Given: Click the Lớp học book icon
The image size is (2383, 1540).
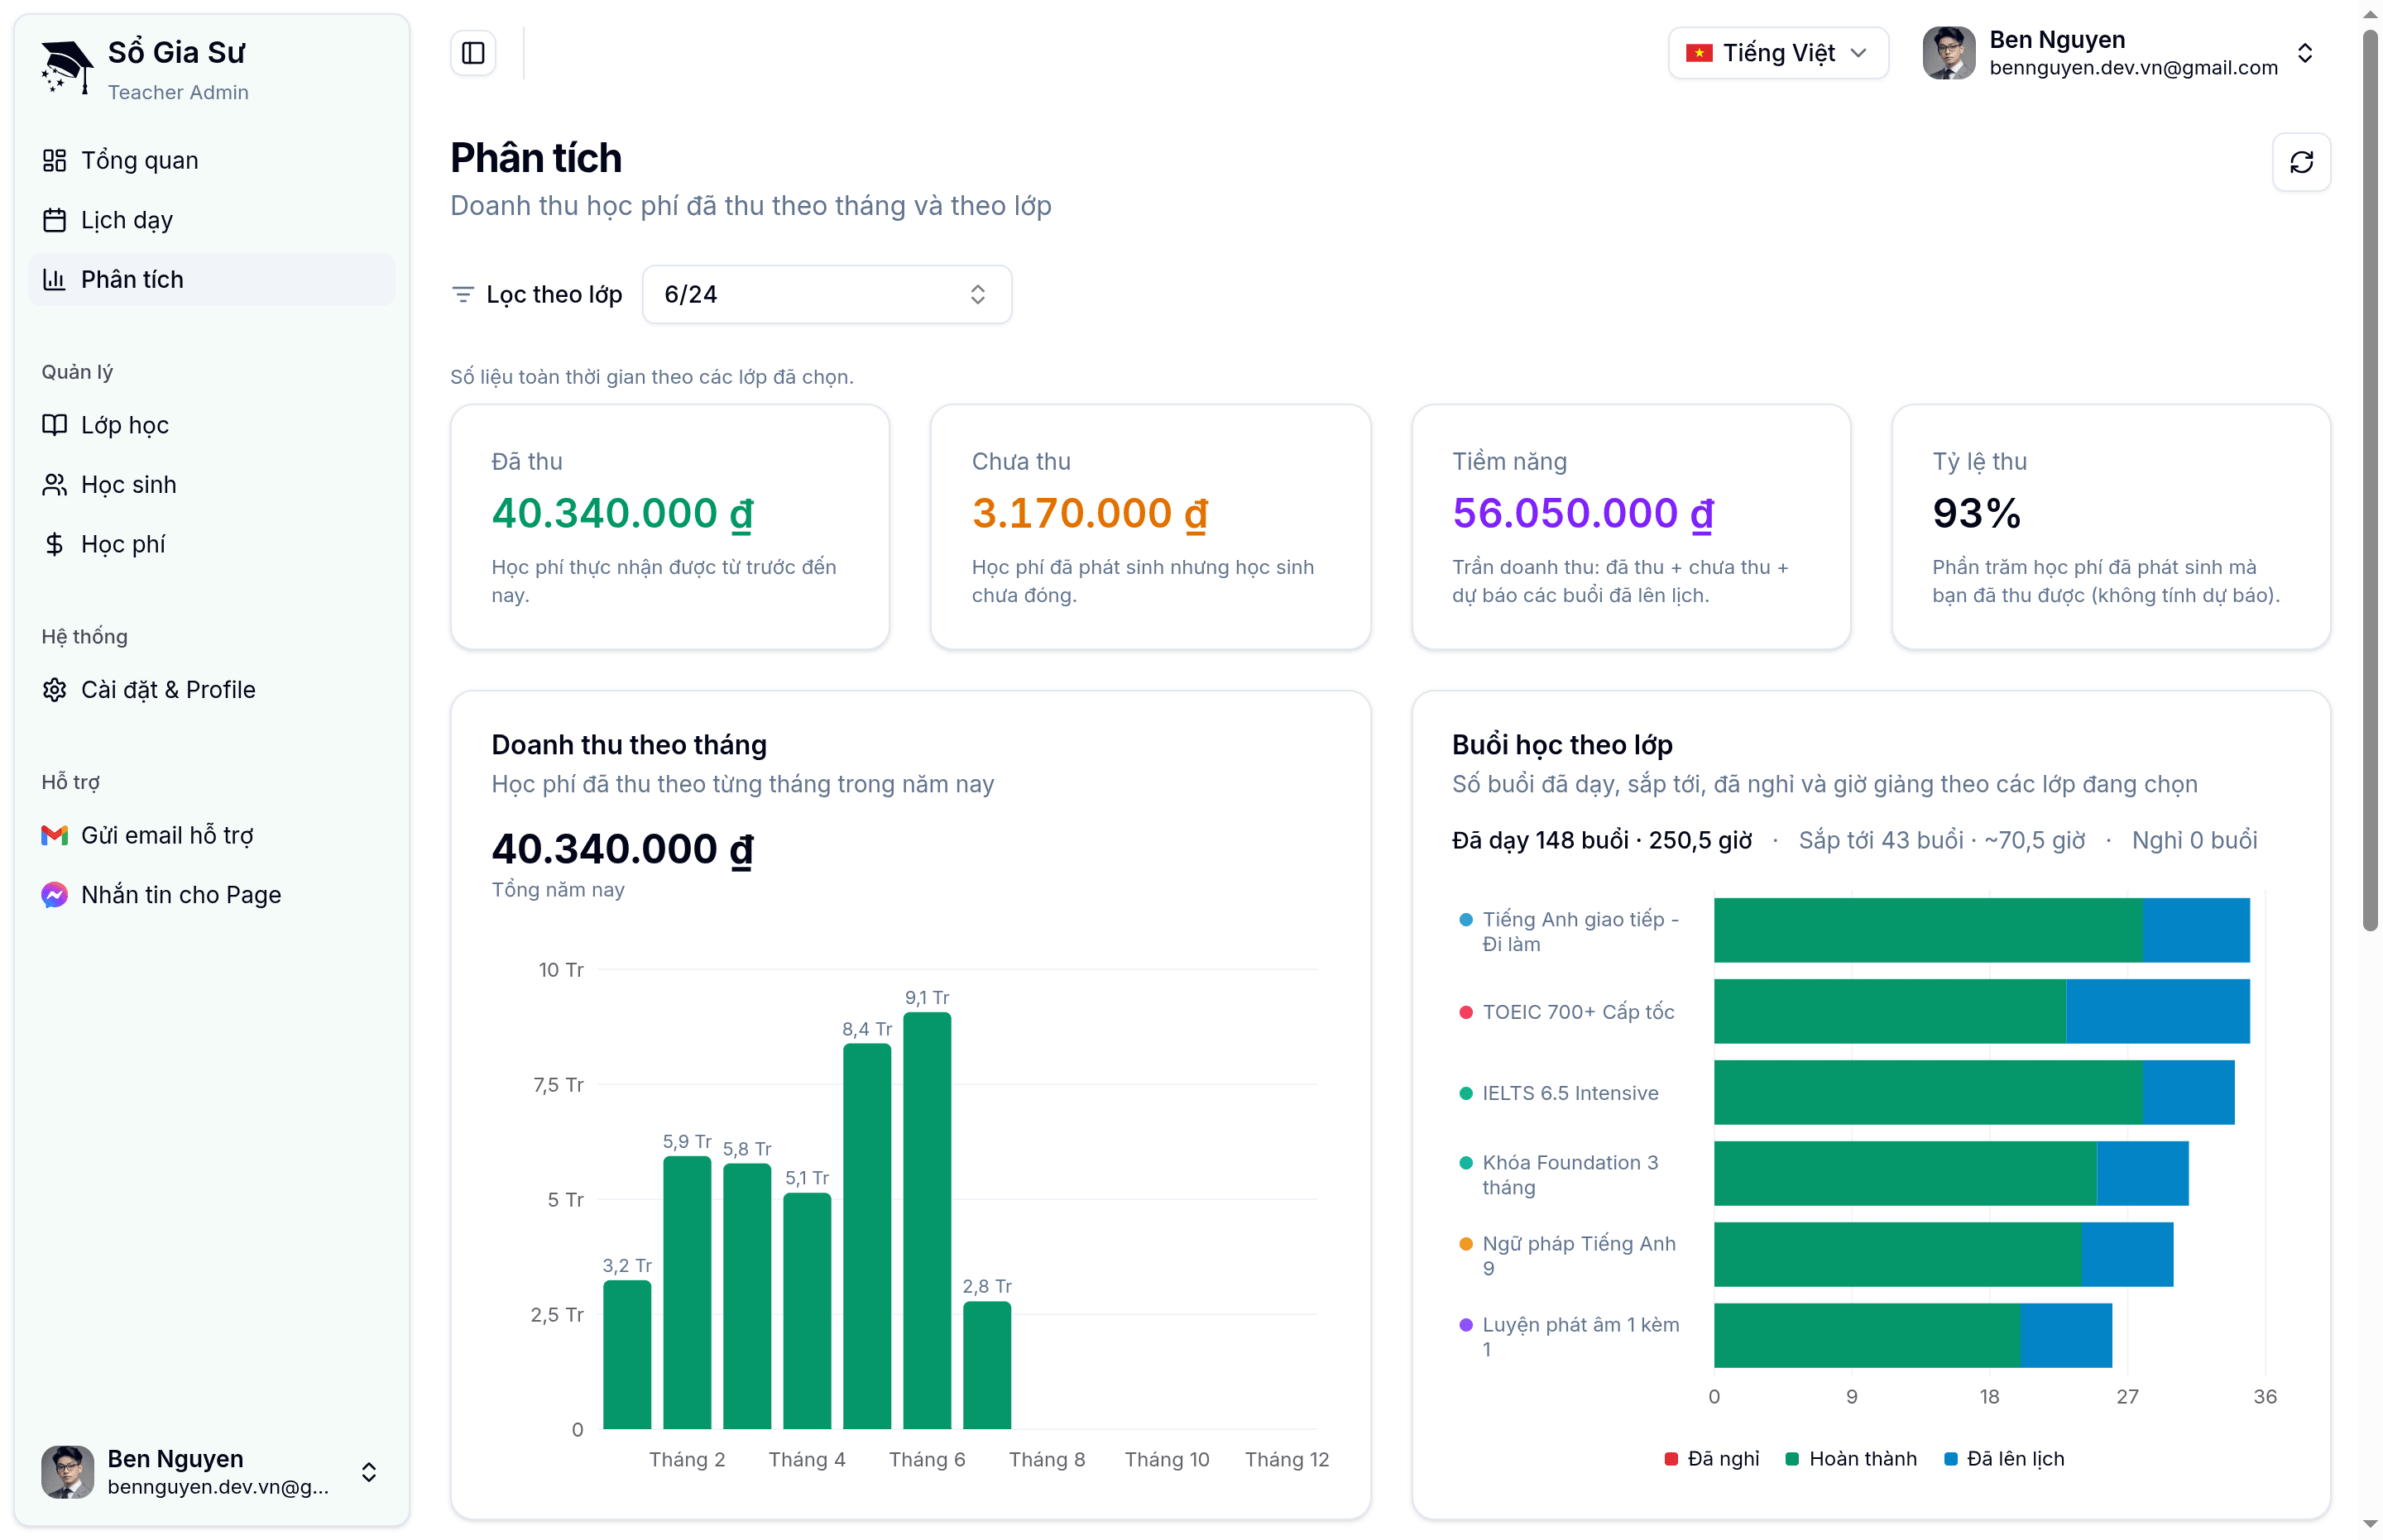Looking at the screenshot, I should (x=54, y=425).
